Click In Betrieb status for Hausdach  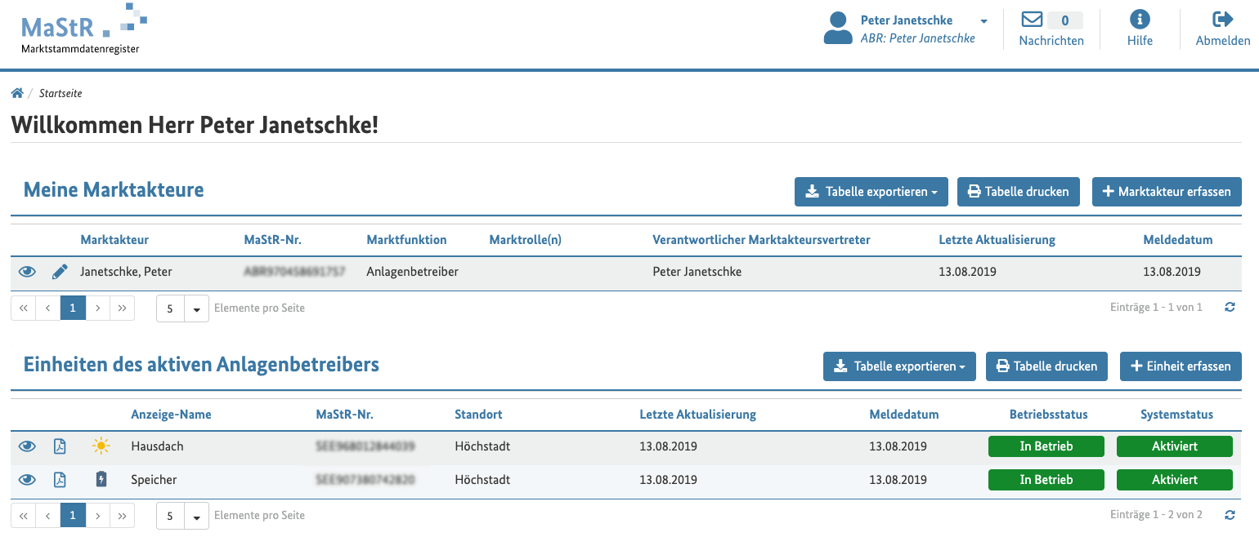pos(1046,446)
